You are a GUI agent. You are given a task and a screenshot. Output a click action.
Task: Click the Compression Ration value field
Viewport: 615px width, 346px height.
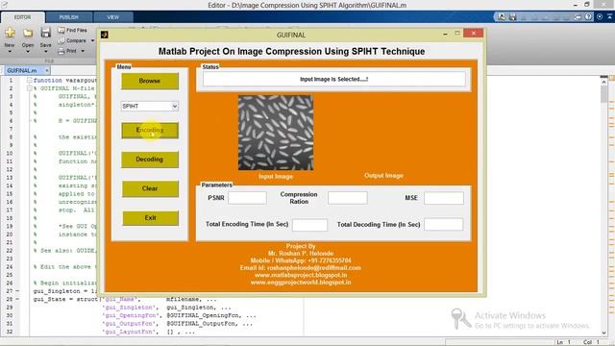pos(348,198)
